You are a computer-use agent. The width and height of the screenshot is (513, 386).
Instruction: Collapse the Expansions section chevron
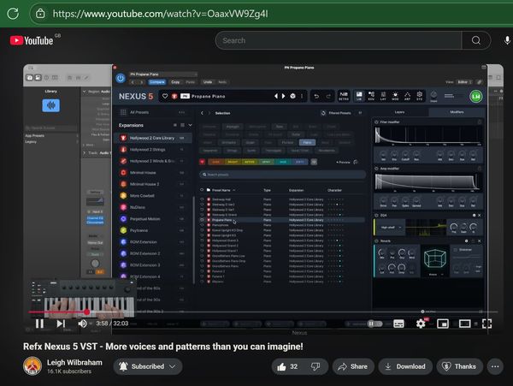pos(190,125)
